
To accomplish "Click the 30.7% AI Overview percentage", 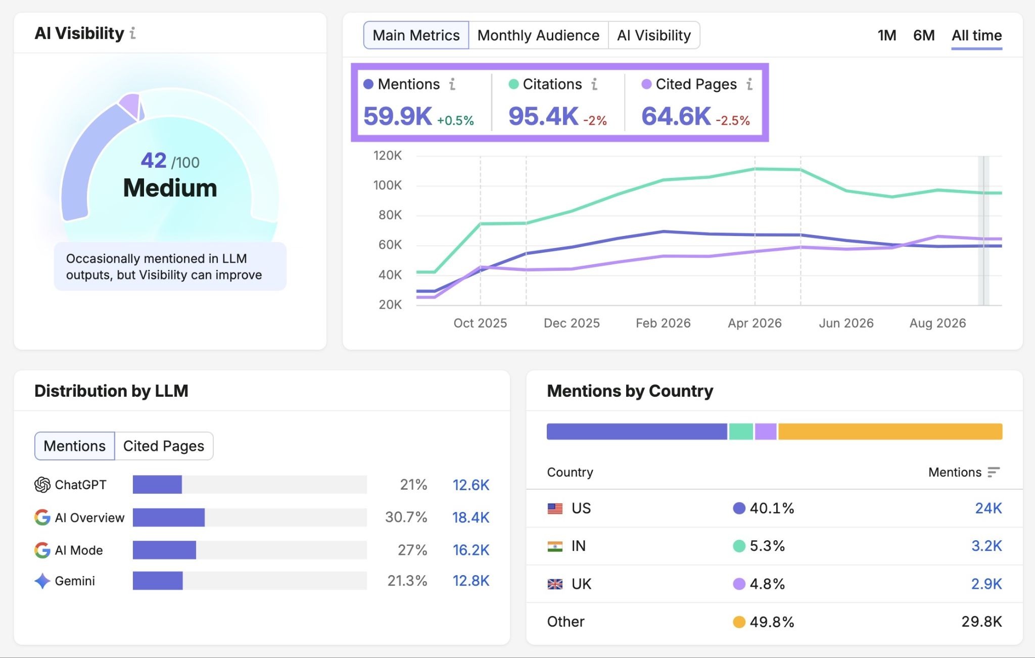I will [406, 517].
